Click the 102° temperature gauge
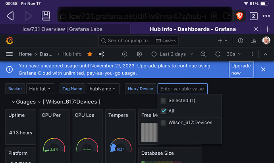The width and height of the screenshot is (274, 163). 121,146
